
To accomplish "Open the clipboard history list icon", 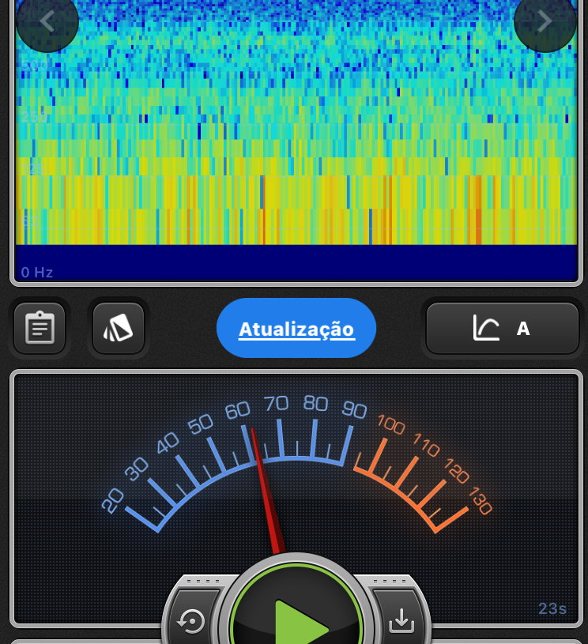I will 40,328.
